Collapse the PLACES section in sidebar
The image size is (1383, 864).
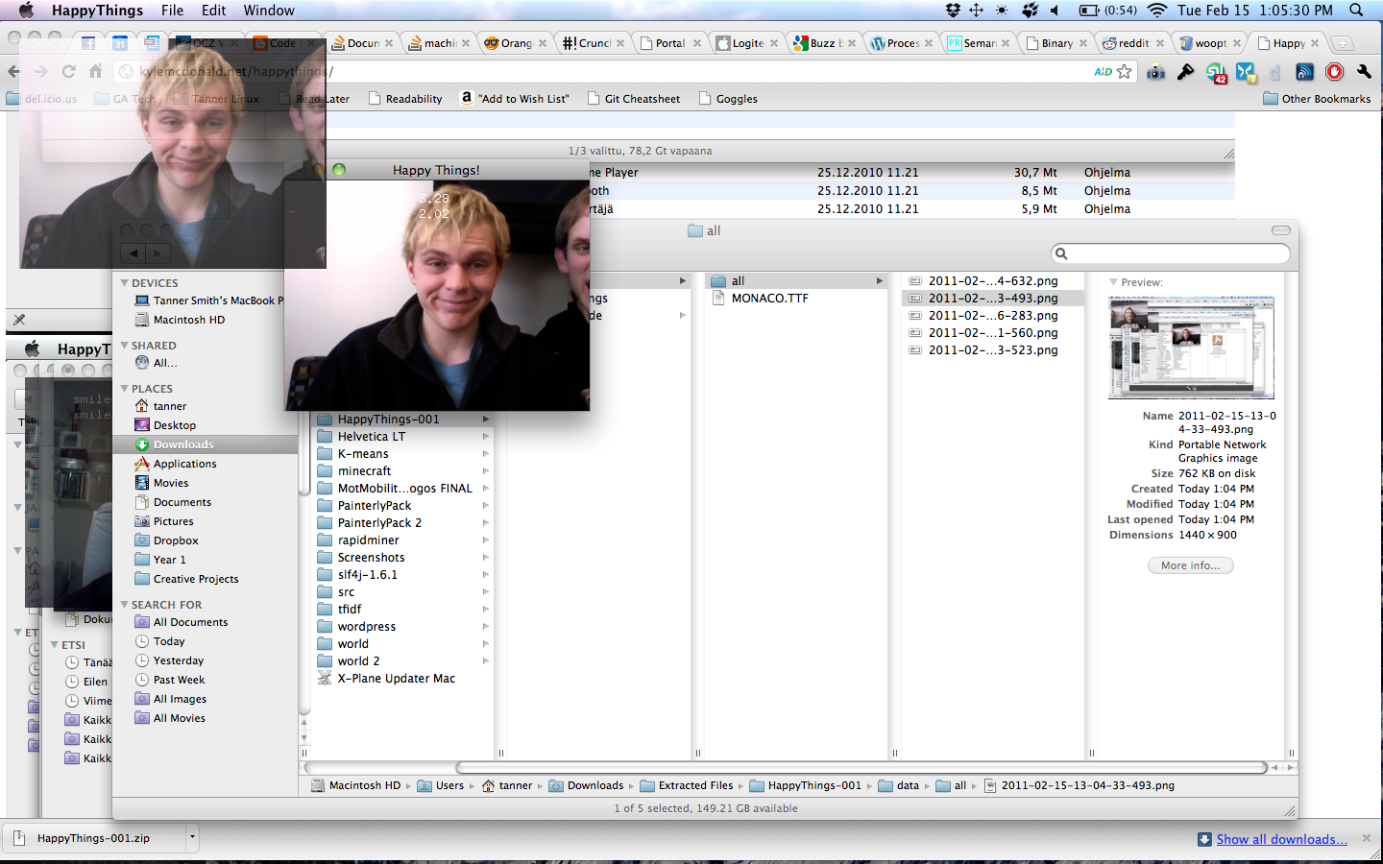pos(125,389)
